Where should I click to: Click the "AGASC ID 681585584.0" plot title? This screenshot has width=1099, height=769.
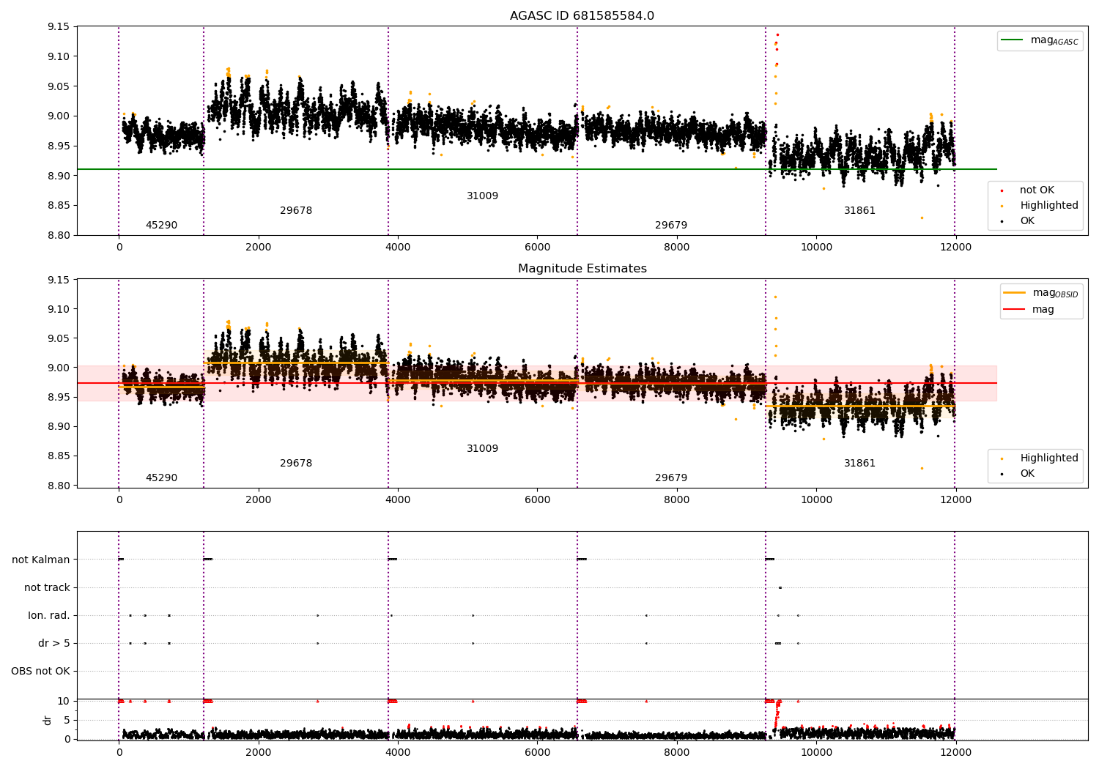pos(582,16)
